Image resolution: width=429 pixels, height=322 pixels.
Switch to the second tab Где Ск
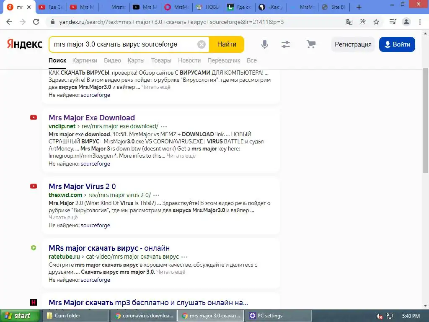click(x=51, y=7)
